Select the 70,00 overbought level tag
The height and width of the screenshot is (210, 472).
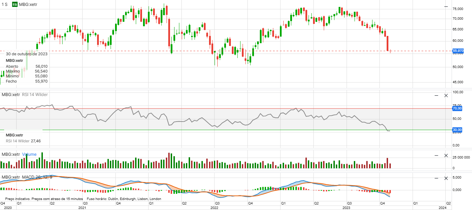[x=457, y=108]
